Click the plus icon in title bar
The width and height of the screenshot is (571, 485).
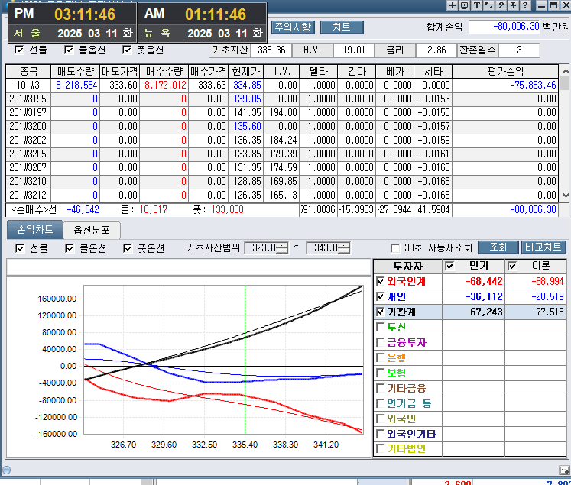tap(453, 5)
